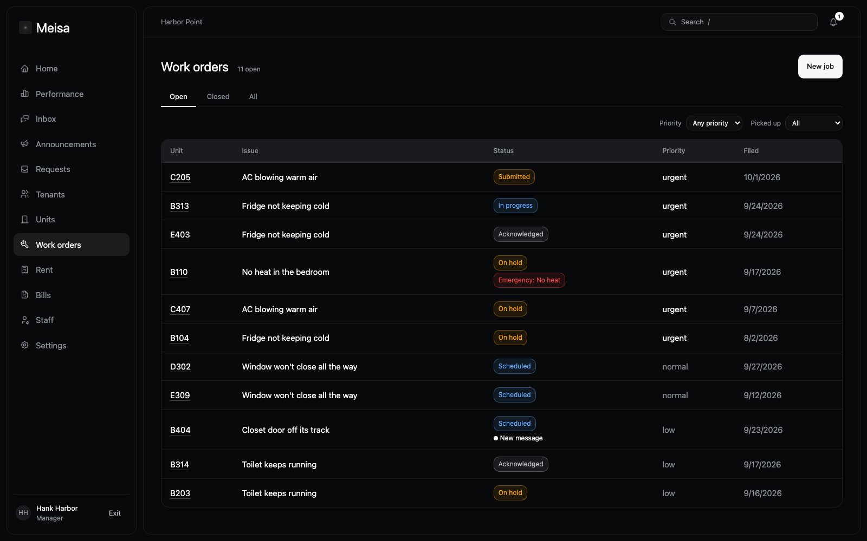The height and width of the screenshot is (541, 867).
Task: Click the New message indicator for B404
Action: point(518,438)
